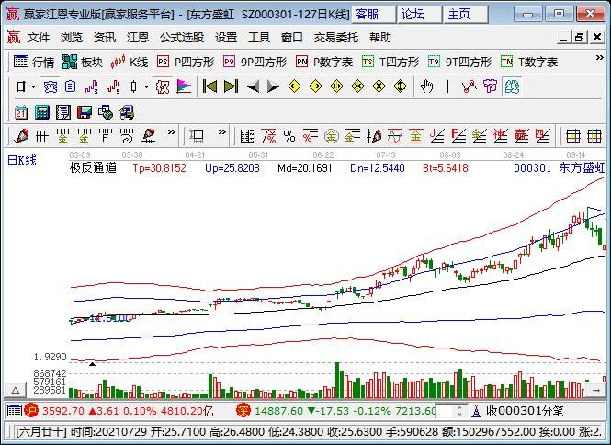Open the 资讯 menu
Viewport: 611px width, 445px height.
tap(105, 38)
